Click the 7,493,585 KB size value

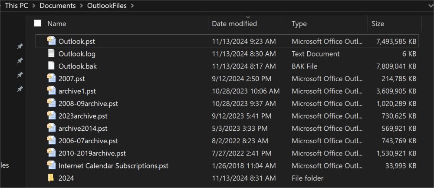pyautogui.click(x=396, y=41)
